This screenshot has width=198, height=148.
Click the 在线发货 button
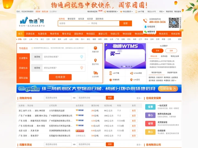(x=60, y=77)
